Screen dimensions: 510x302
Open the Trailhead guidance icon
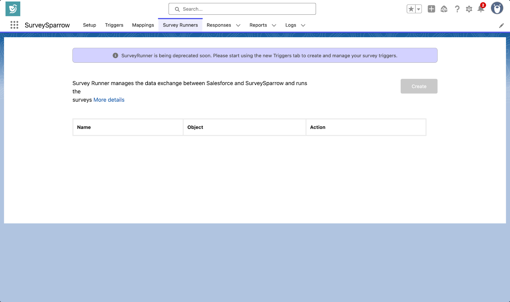444,9
